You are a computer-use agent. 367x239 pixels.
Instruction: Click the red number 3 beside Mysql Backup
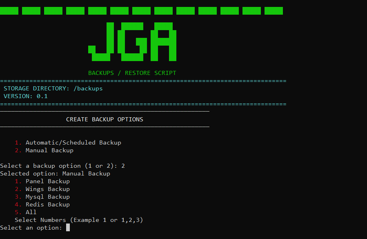click(x=18, y=197)
